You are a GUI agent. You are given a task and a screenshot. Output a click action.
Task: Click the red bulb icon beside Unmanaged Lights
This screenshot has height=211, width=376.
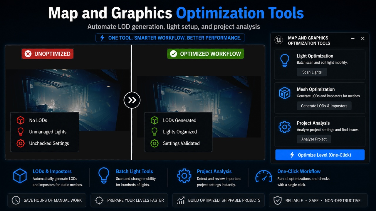tap(21, 132)
